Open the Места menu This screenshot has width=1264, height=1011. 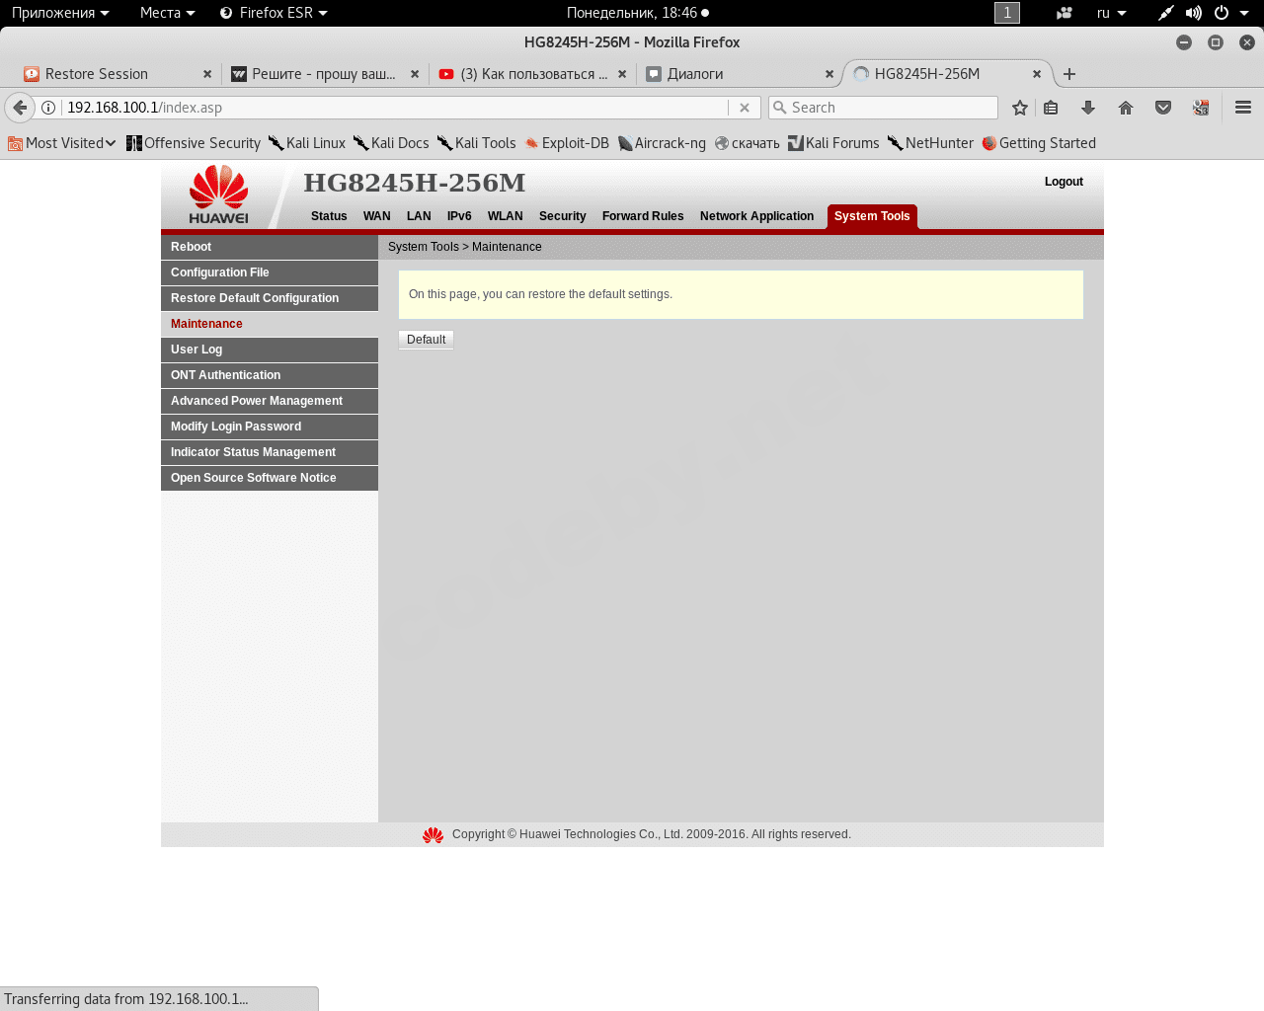[167, 13]
